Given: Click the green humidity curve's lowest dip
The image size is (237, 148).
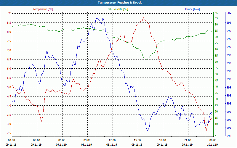Looking at the screenshot, I should click(x=146, y=59).
